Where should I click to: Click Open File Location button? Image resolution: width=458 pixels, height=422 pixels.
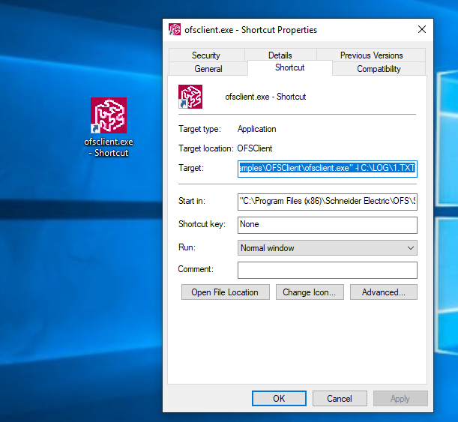(x=225, y=292)
